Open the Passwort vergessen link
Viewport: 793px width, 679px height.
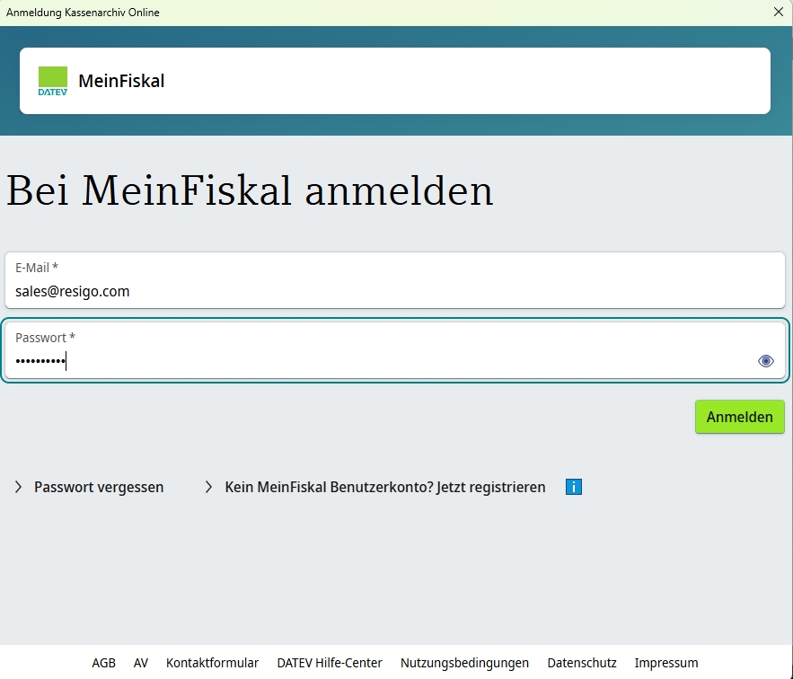[x=99, y=487]
